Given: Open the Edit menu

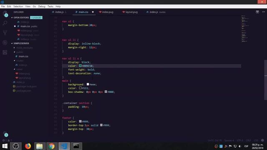Looking at the screenshot, I should (9, 7).
